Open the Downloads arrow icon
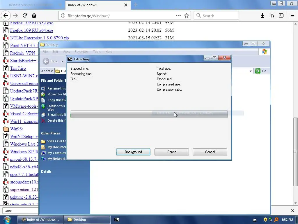 pyautogui.click(x=262, y=16)
